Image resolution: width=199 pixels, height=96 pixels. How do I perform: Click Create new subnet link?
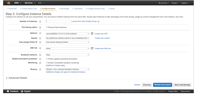coord(102,38)
